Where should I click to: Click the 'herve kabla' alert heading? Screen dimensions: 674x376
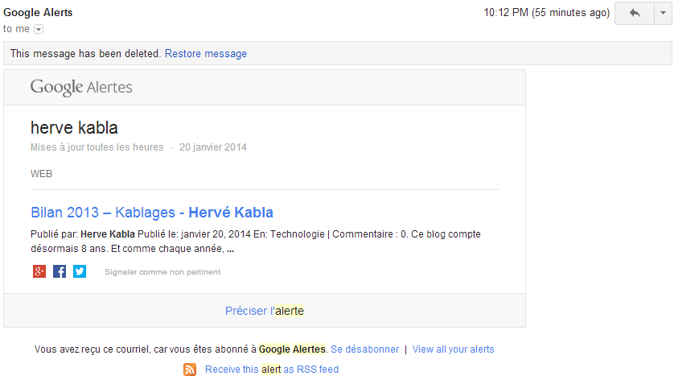(74, 128)
